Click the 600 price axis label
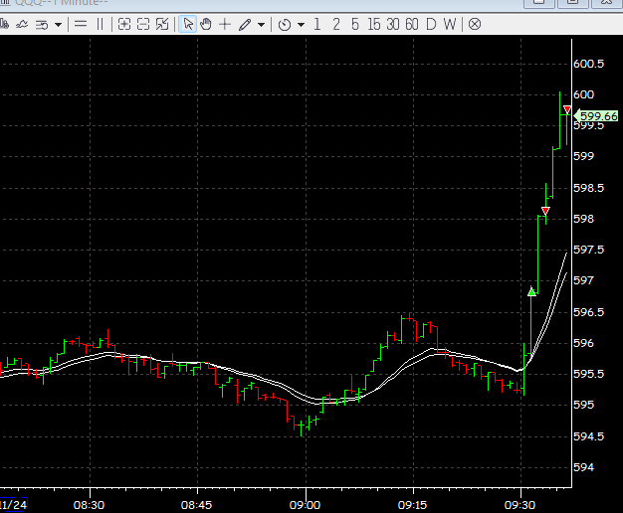The height and width of the screenshot is (513, 623). tap(583, 94)
